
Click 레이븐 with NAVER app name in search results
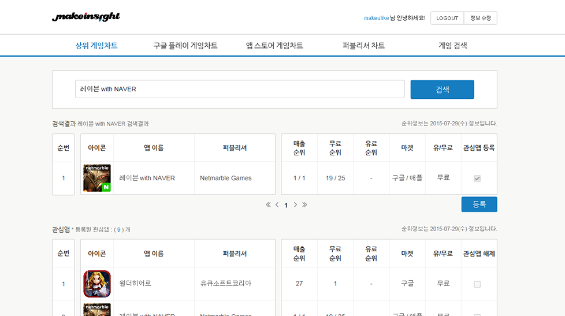(x=147, y=178)
